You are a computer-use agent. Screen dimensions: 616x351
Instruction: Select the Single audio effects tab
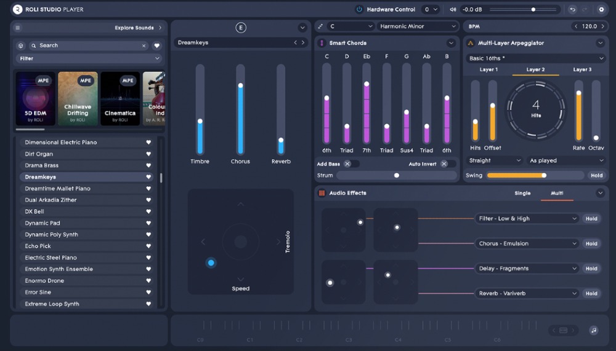pyautogui.click(x=522, y=193)
